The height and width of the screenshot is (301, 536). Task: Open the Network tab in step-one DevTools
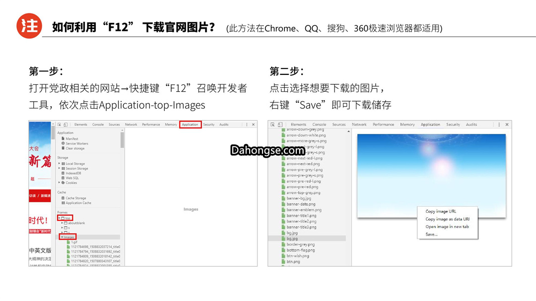(131, 124)
